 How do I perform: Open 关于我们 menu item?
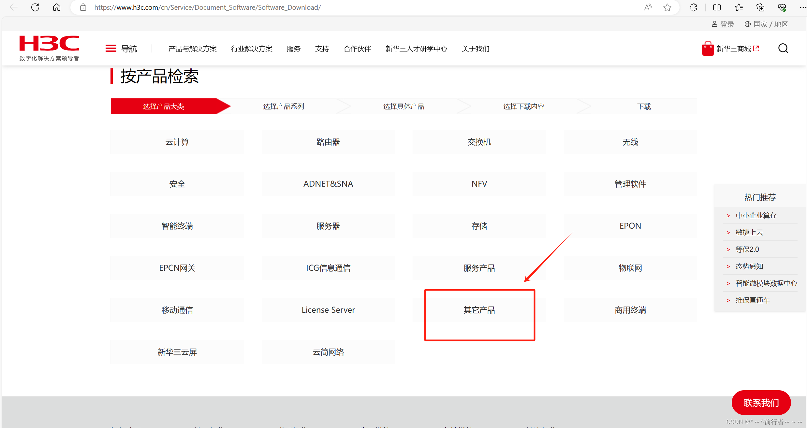click(x=476, y=49)
